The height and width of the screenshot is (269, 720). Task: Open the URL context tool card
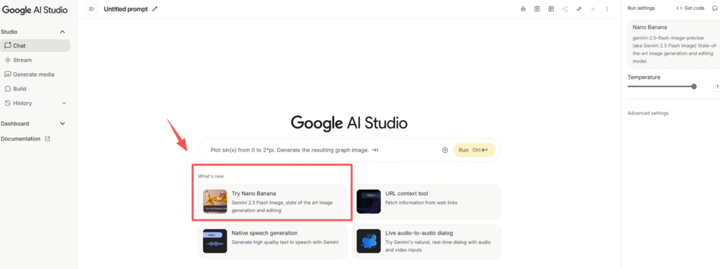(x=426, y=202)
